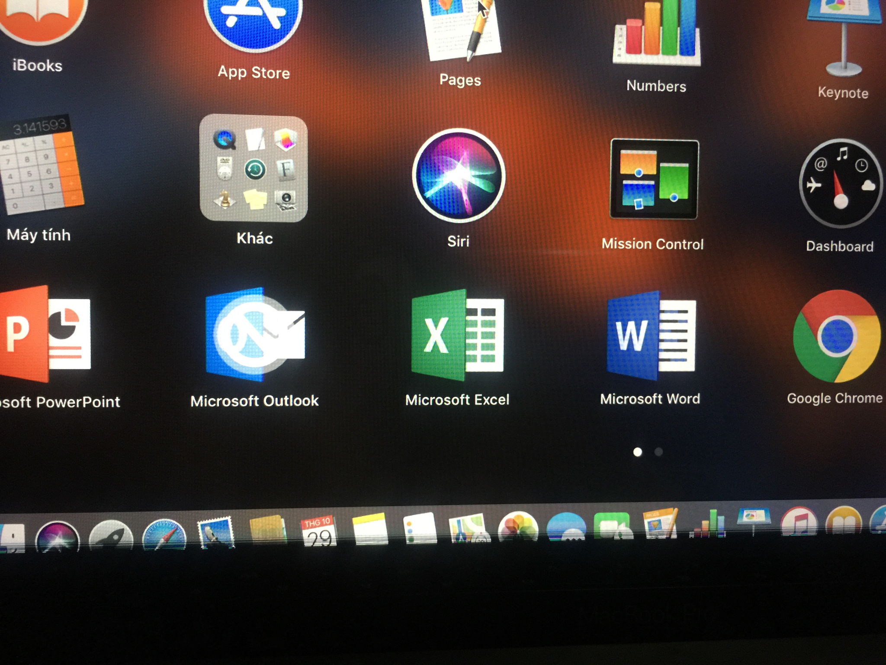Open Photos from the Dock
Image resolution: width=886 pixels, height=665 pixels.
518,526
